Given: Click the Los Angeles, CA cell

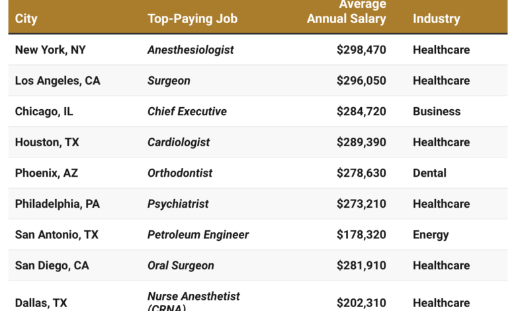Looking at the screenshot, I should click(58, 81).
